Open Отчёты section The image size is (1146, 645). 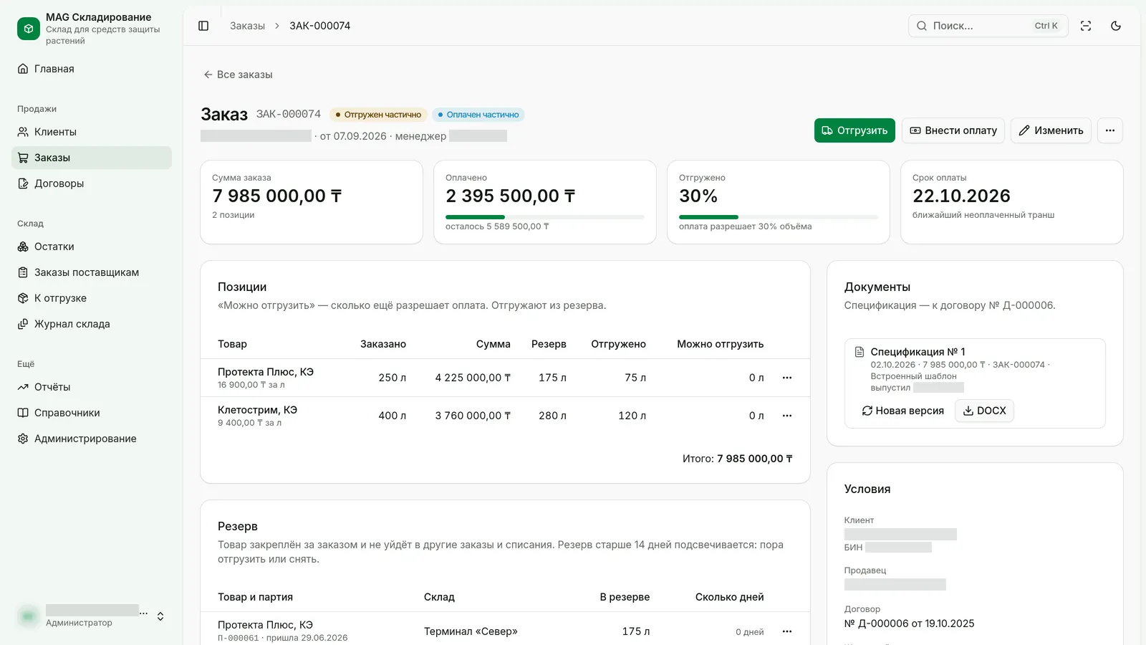[92, 387]
